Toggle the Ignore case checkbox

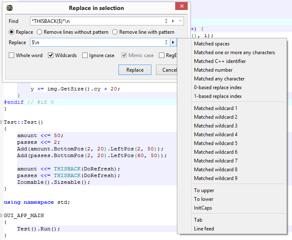(x=85, y=55)
